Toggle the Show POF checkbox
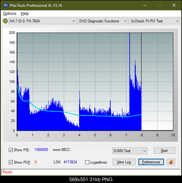This screenshot has width=182, height=183. click(11, 162)
